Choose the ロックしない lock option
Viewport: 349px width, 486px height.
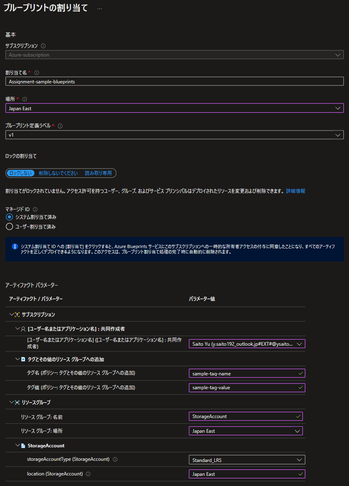tap(20, 173)
